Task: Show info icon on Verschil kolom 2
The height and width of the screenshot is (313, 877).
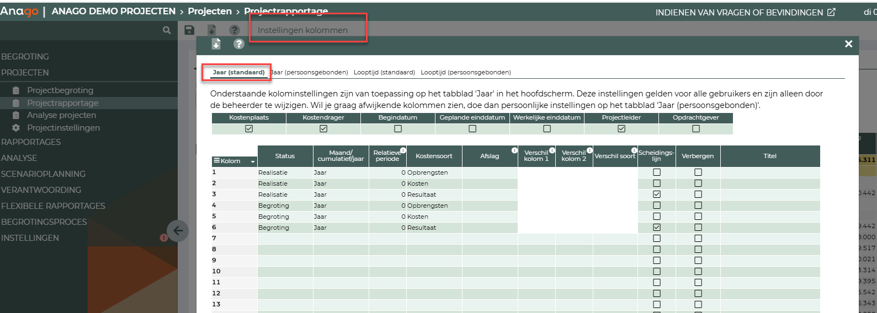Action: pyautogui.click(x=589, y=150)
